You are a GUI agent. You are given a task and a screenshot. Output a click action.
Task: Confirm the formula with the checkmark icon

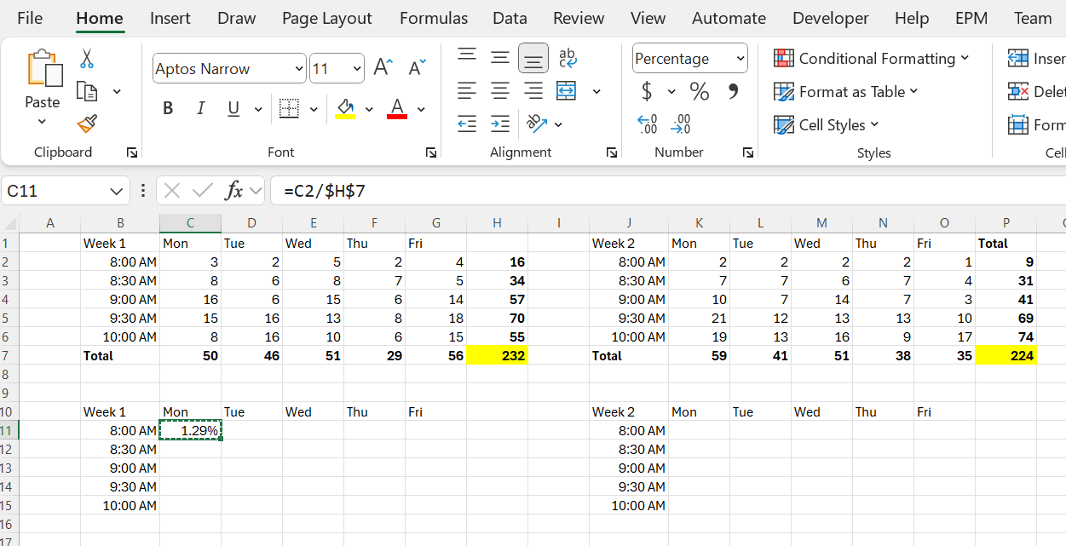[203, 191]
